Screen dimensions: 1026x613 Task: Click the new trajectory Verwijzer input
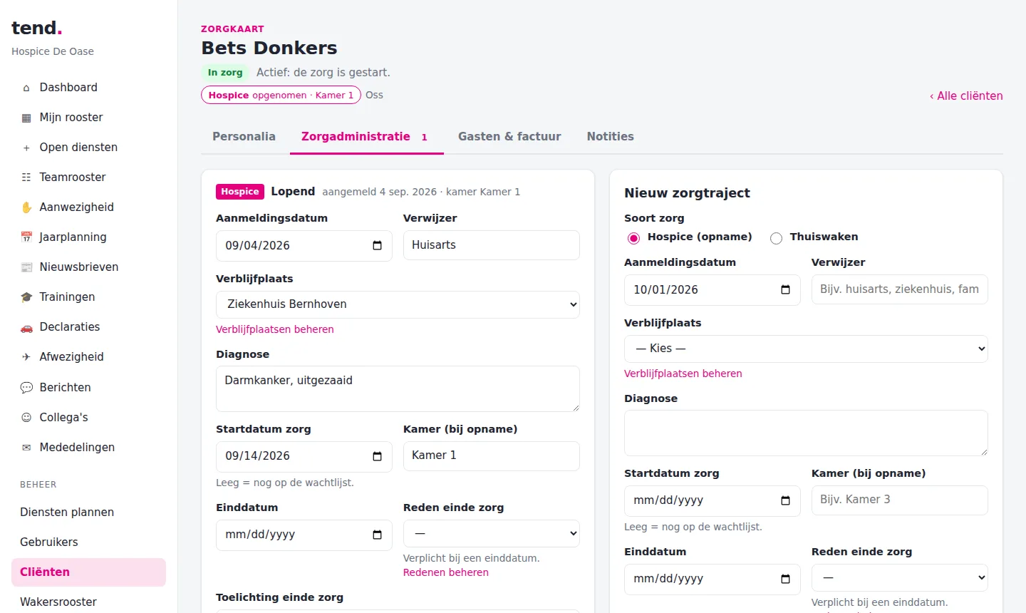click(x=900, y=289)
